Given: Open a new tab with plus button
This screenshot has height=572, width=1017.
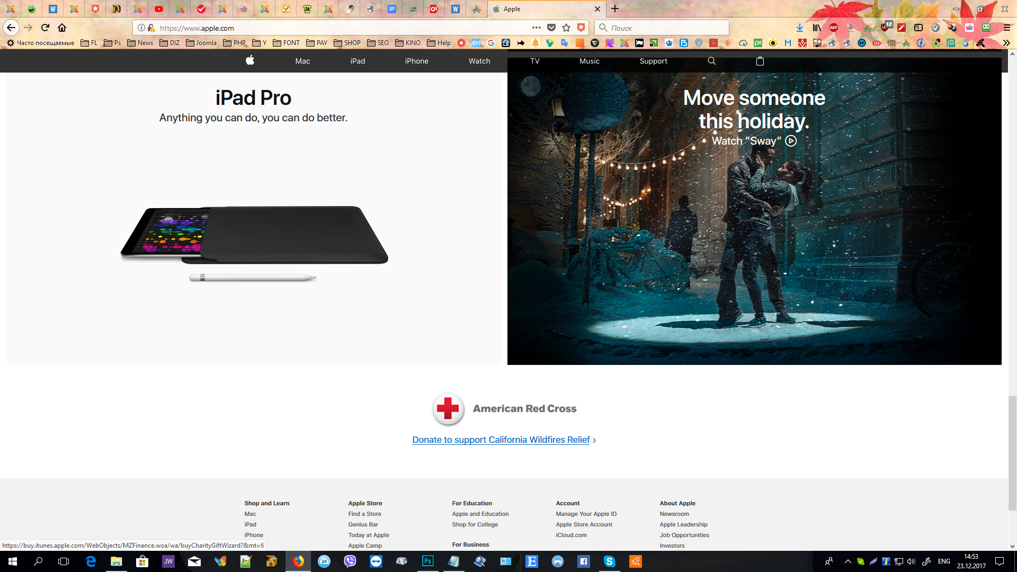Looking at the screenshot, I should click(x=614, y=8).
